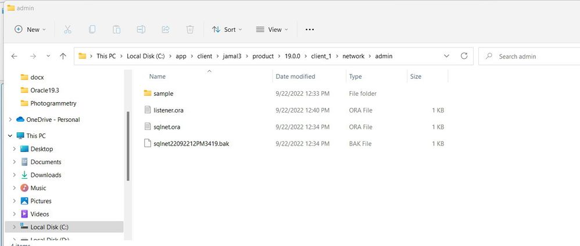Select the listener.ora file
The height and width of the screenshot is (246, 580).
tap(169, 110)
